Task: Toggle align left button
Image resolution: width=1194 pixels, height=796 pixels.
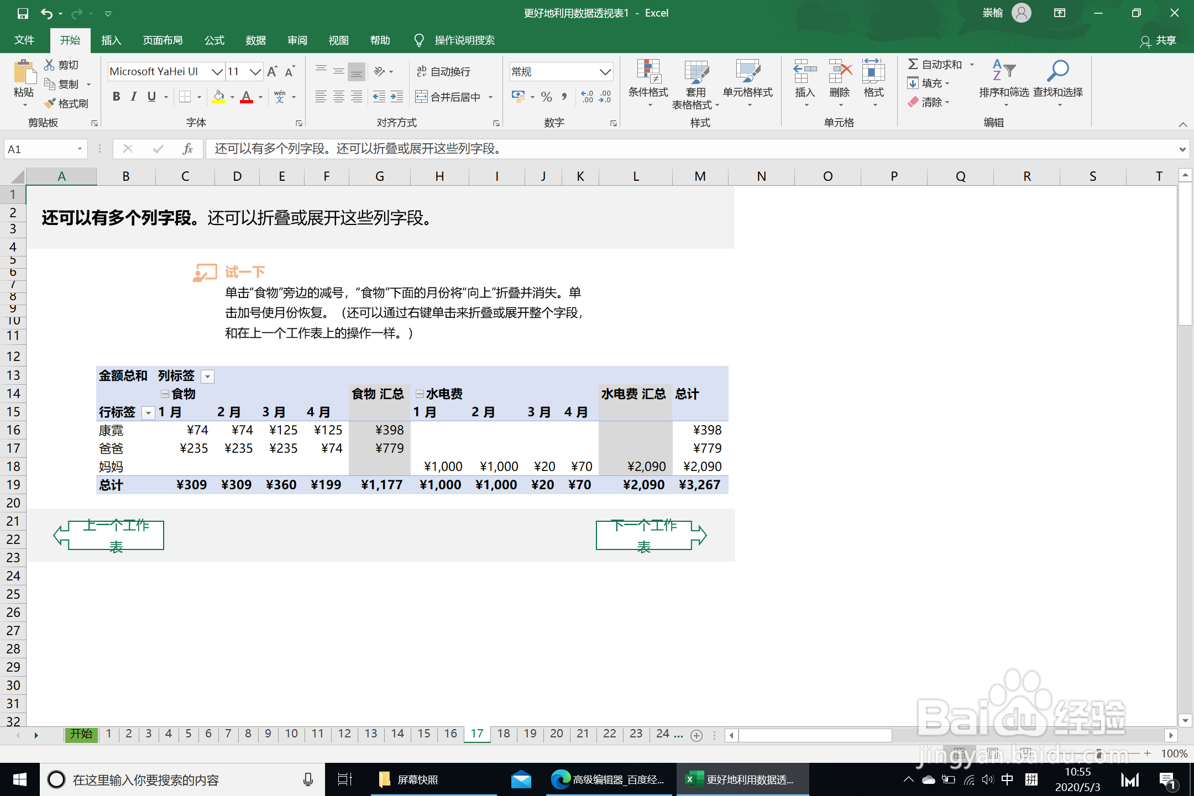Action: point(321,97)
